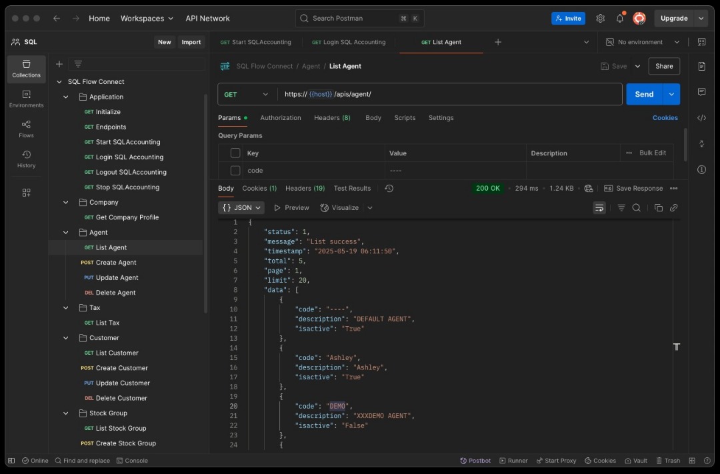This screenshot has width=720, height=474.
Task: Click the search icon in response body
Action: click(x=636, y=208)
